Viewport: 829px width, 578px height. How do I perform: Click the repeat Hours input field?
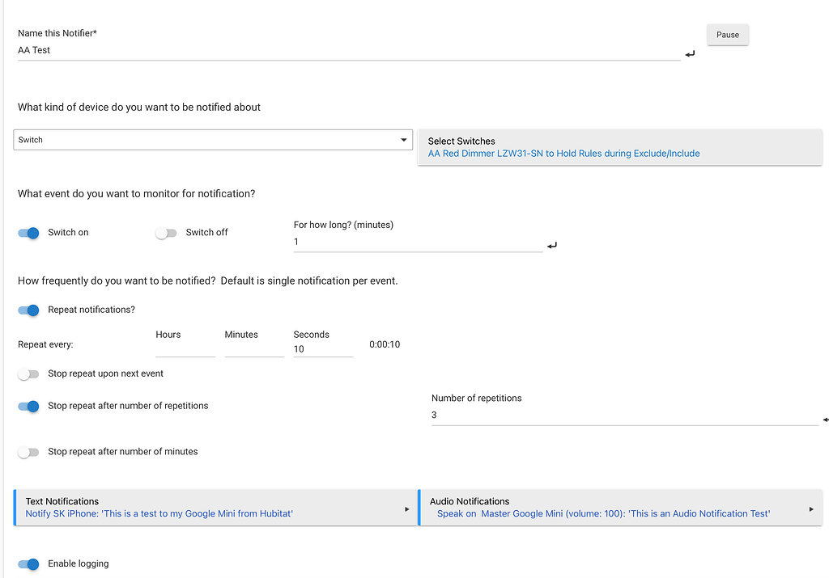(x=185, y=349)
